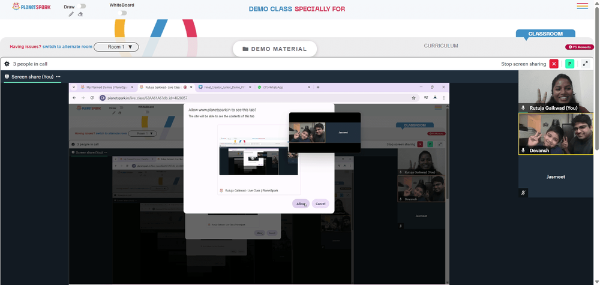Close the Final_Creator_Junior_Demo tab
Viewport: 600px width, 285px height.
click(x=250, y=87)
